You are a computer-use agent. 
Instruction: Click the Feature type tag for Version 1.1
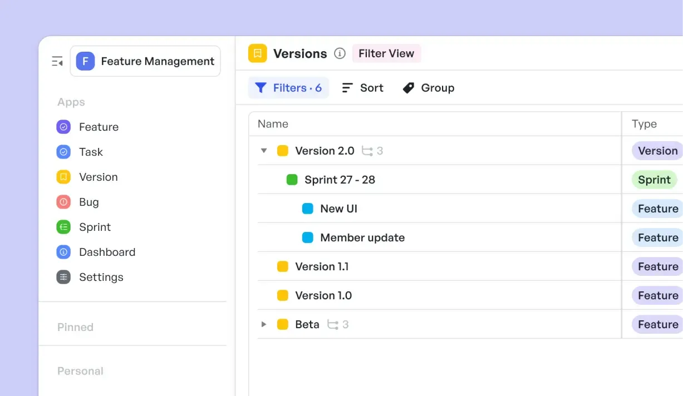click(657, 266)
